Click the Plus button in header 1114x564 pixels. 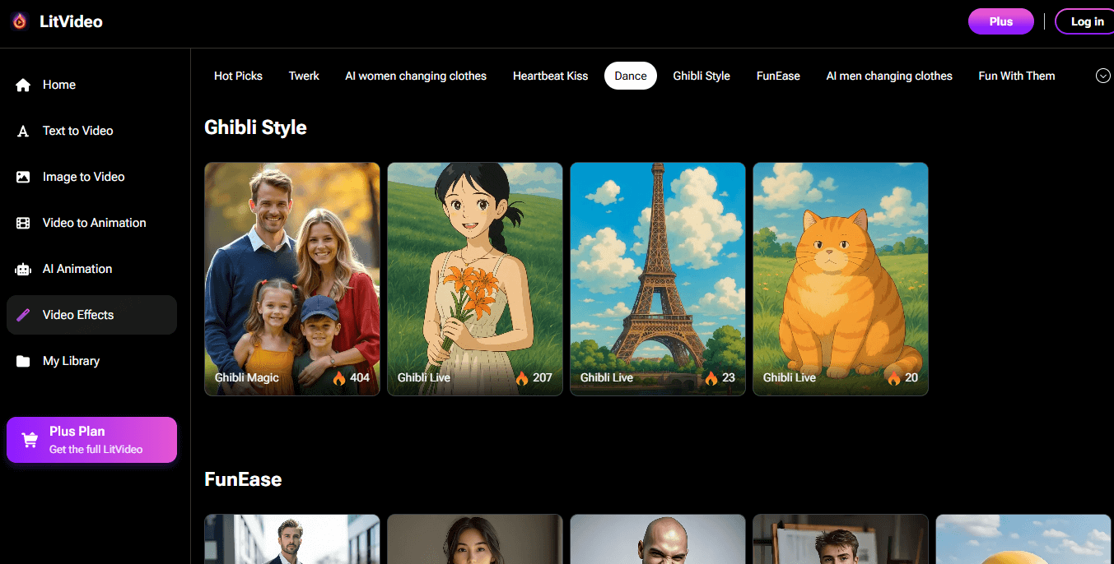[1001, 21]
